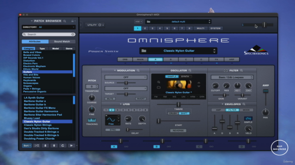Switch to the SYSTEM page
This screenshot has width=295, height=165.
[x=215, y=28]
